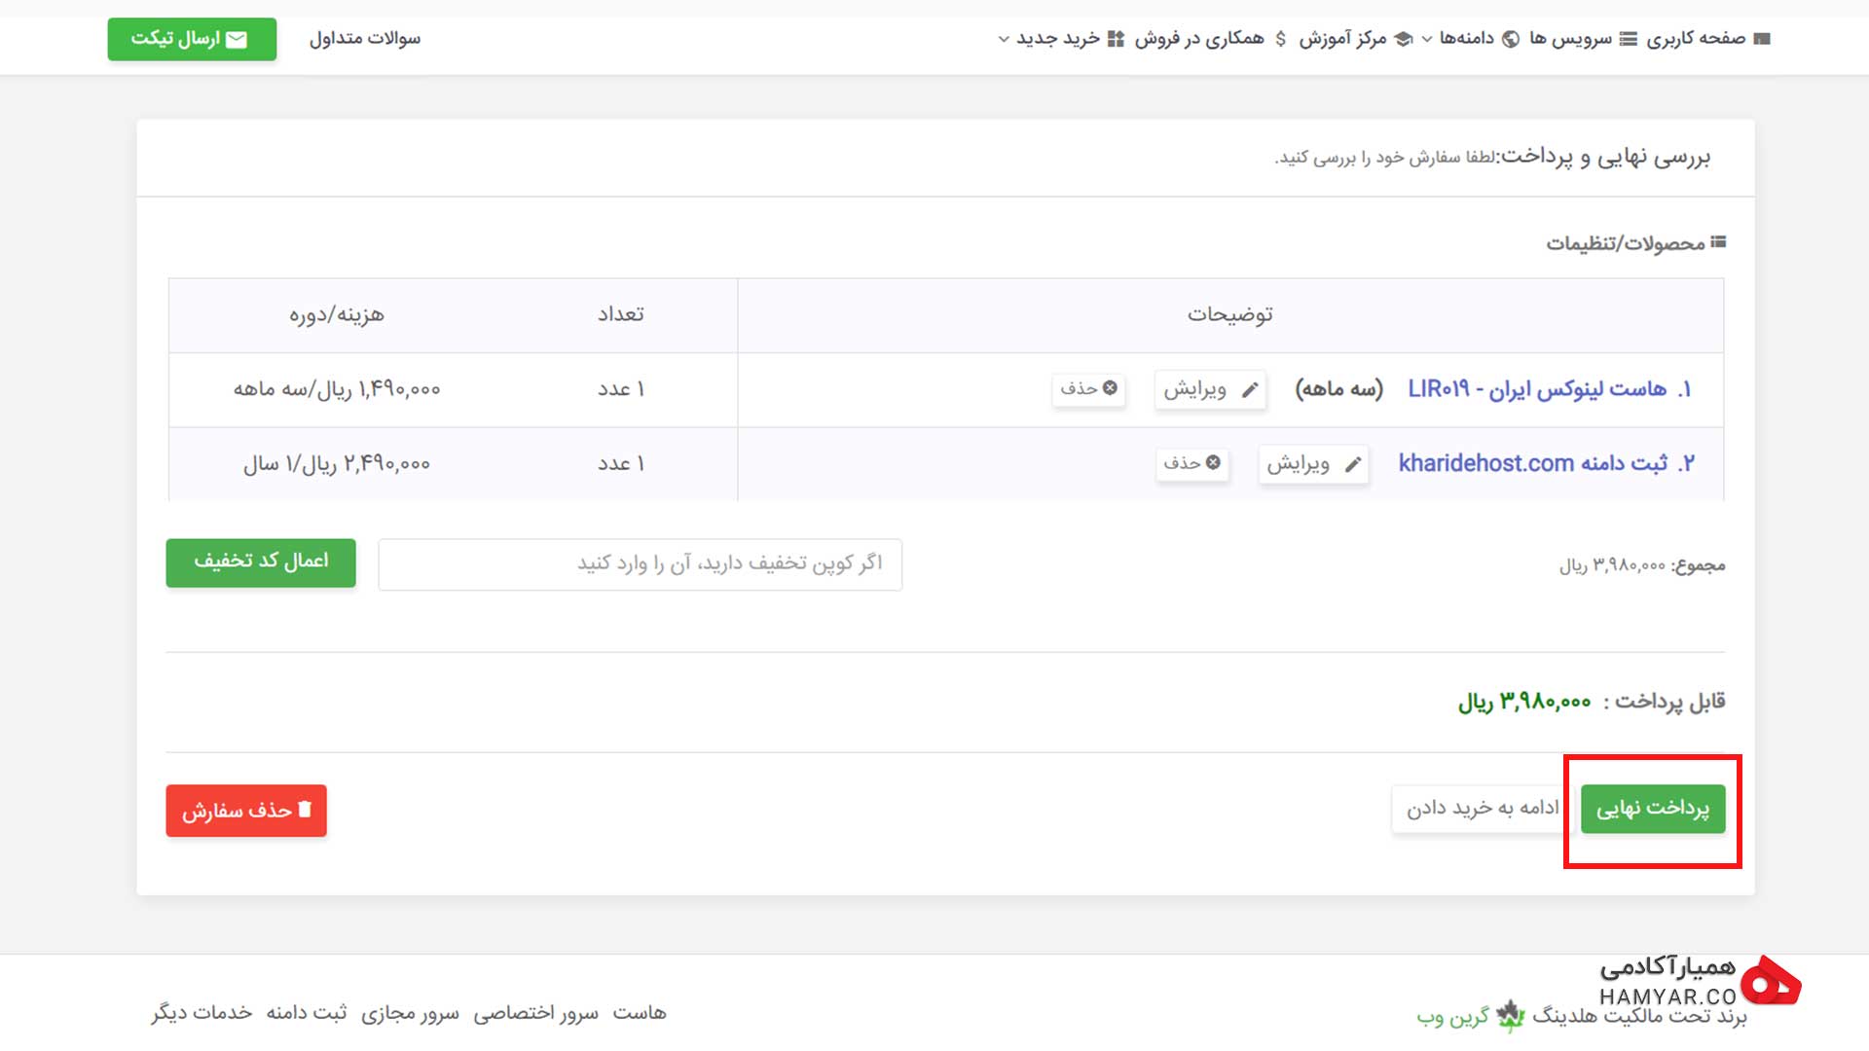Click the chevron next to خرید جدید
1869x1051 pixels.
pyautogui.click(x=1004, y=39)
